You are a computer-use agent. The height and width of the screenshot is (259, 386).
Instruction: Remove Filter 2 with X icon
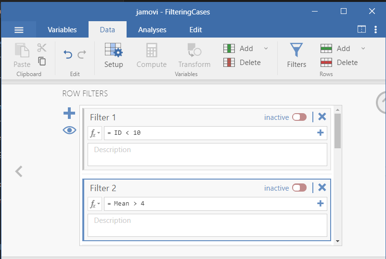coord(322,187)
